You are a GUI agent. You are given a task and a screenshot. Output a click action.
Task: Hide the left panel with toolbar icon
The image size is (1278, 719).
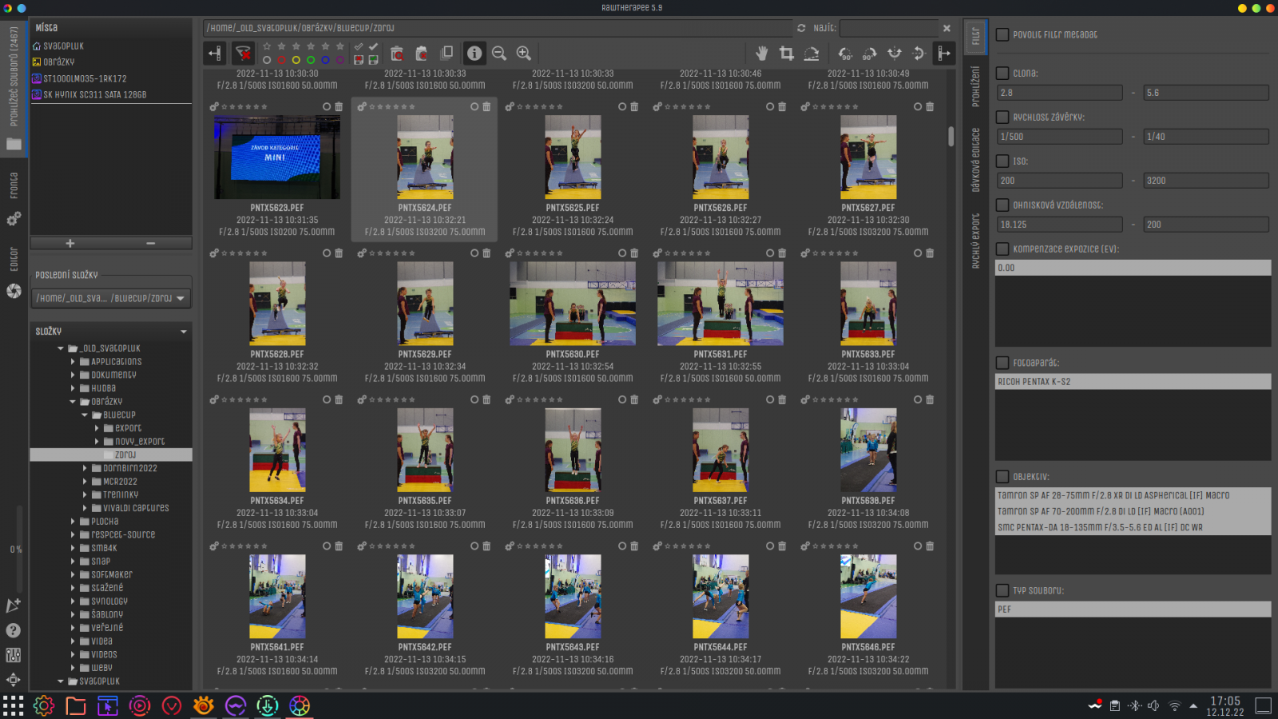pyautogui.click(x=215, y=54)
